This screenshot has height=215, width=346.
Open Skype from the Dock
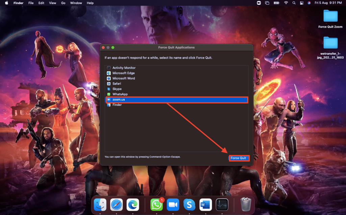[189, 205]
